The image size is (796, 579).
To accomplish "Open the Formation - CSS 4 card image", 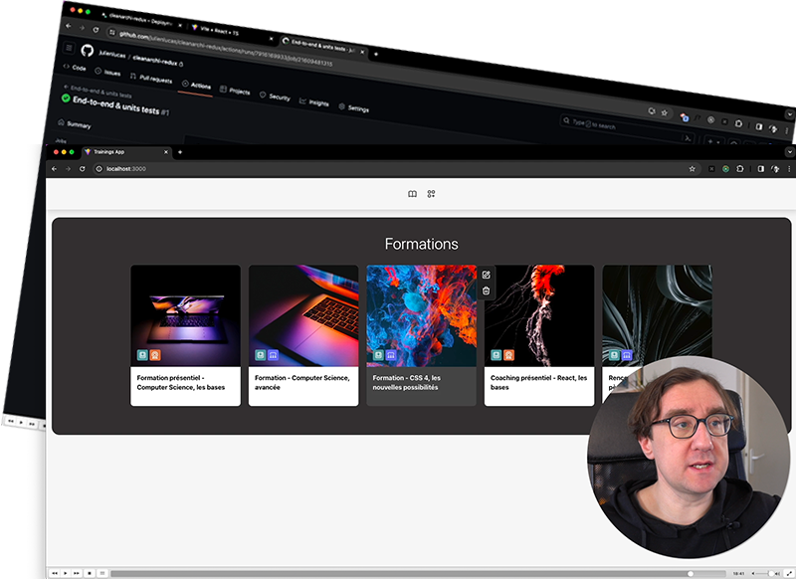I will [x=421, y=315].
